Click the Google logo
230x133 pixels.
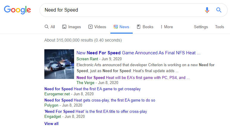[x=17, y=10]
